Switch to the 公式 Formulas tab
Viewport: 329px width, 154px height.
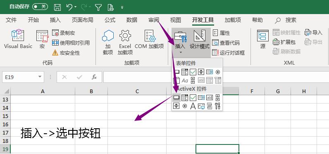110,20
